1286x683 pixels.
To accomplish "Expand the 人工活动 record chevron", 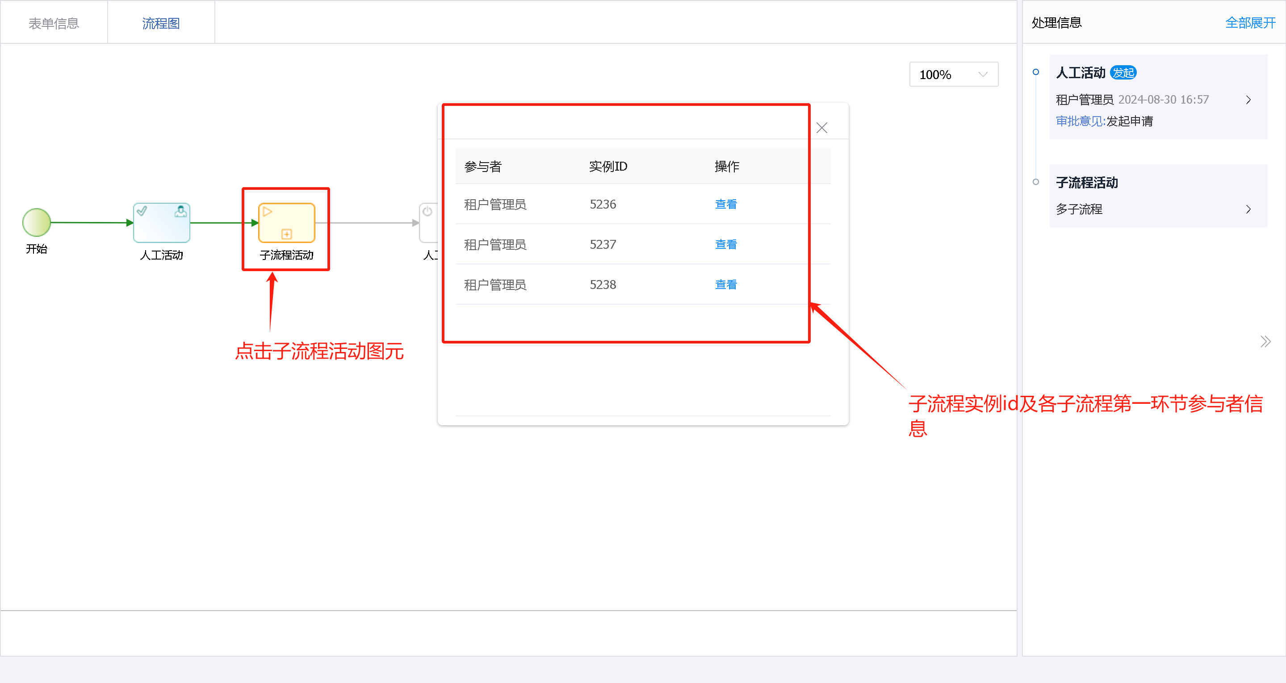I will click(x=1248, y=100).
